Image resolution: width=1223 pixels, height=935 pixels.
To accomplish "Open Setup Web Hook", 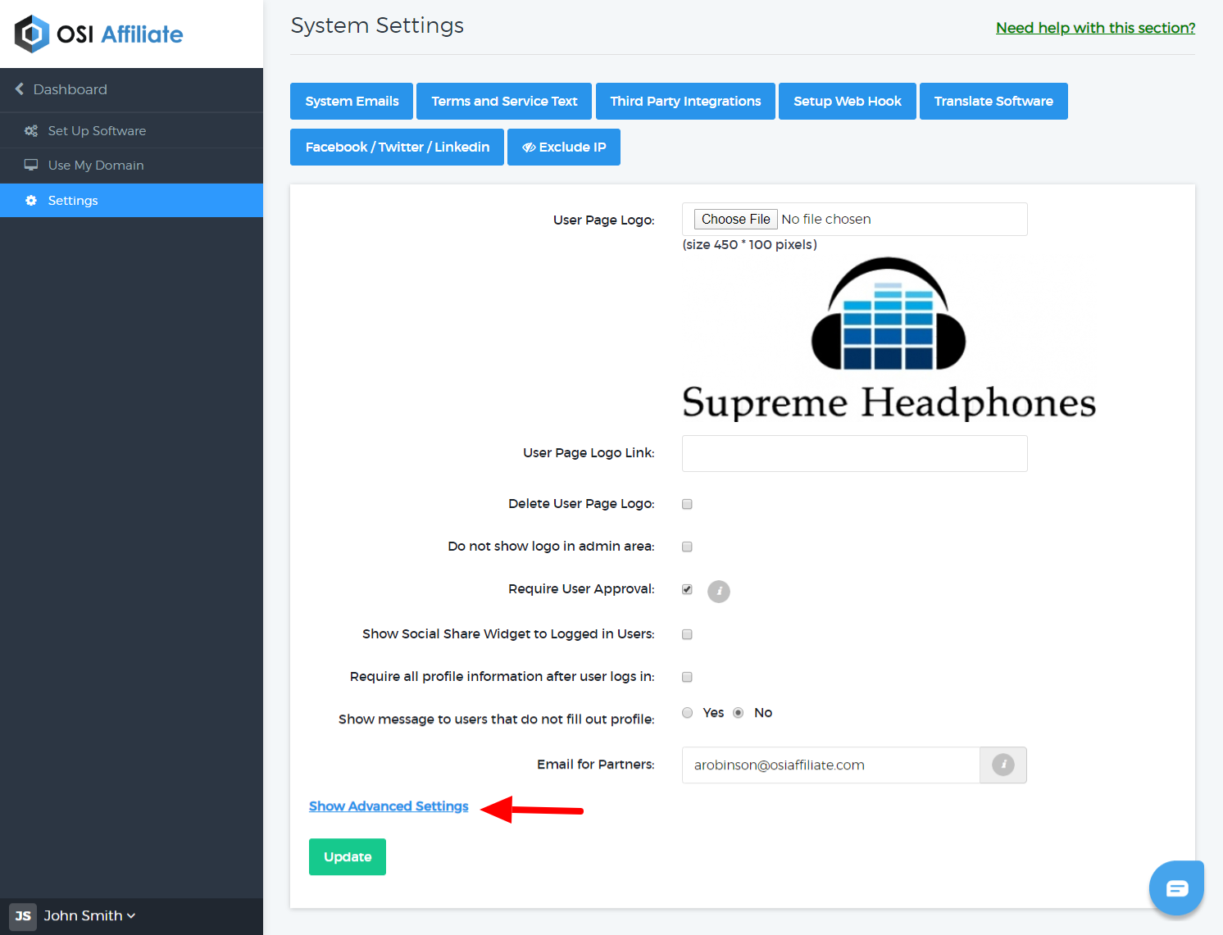I will pos(847,102).
